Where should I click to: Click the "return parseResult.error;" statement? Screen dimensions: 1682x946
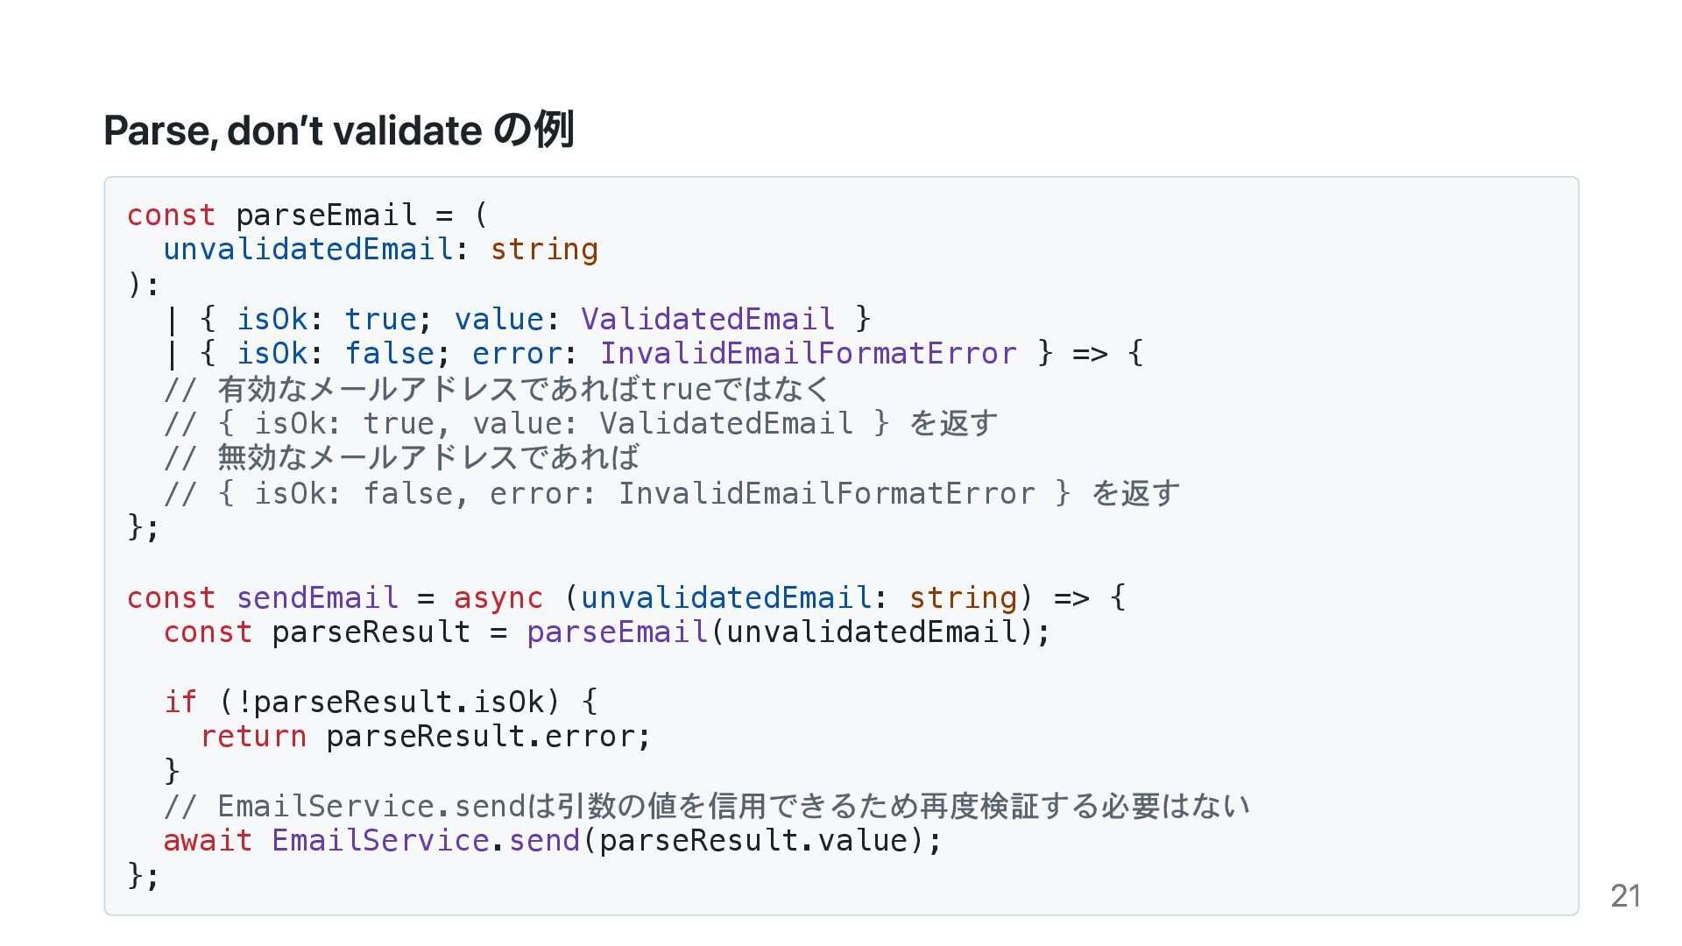pos(426,737)
